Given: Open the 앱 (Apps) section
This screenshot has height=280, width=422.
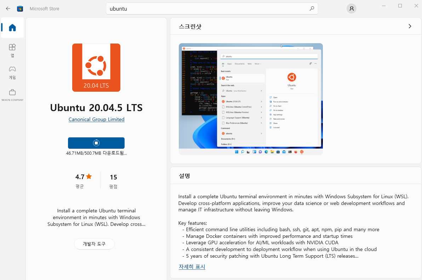Looking at the screenshot, I should click(x=12, y=51).
